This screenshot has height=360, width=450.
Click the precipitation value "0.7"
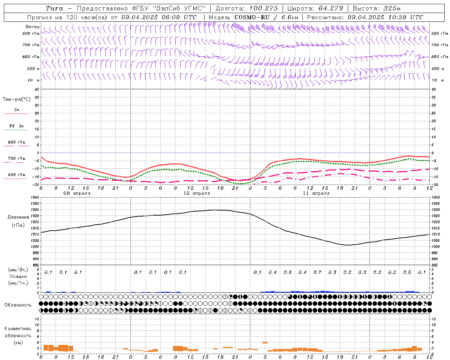(x=317, y=272)
